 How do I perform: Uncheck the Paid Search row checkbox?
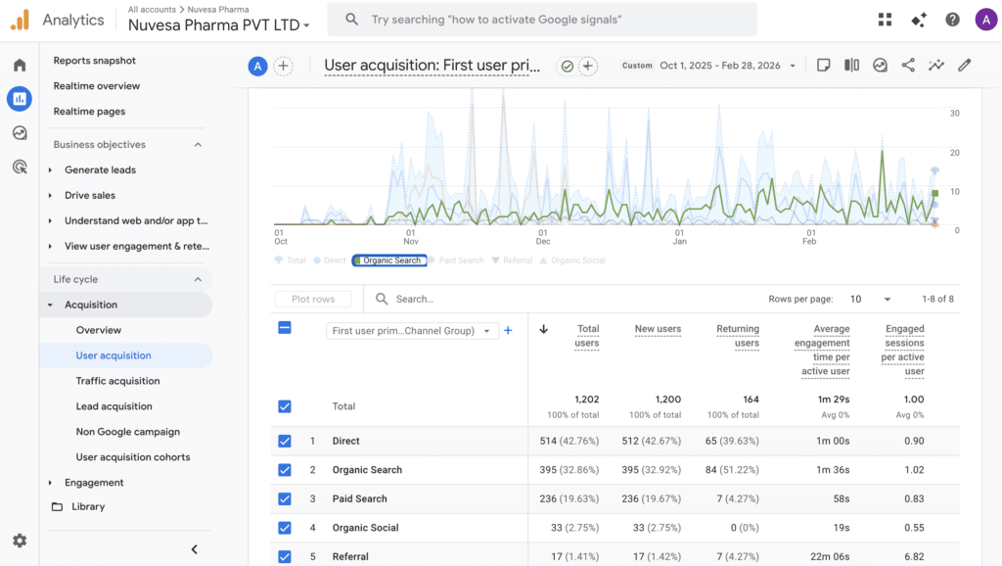pyautogui.click(x=285, y=498)
